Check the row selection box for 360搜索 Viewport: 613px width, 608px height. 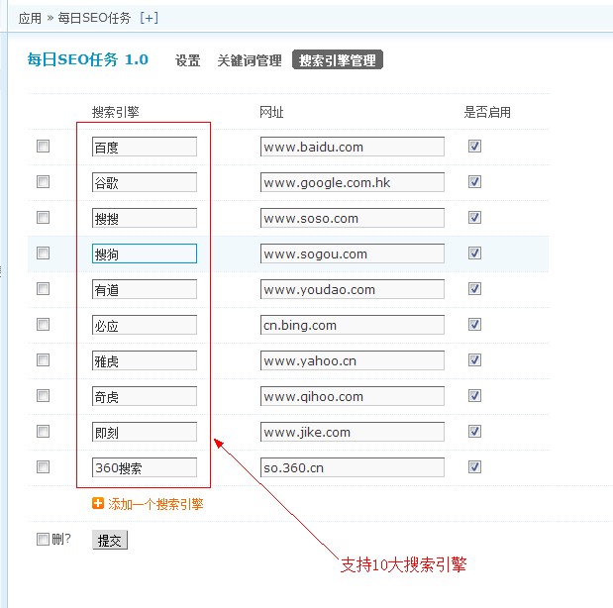[43, 466]
